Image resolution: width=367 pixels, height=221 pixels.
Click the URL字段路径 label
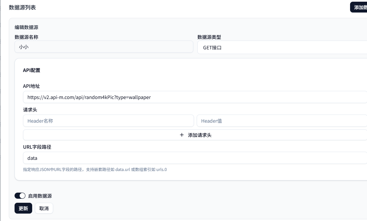[37, 147]
